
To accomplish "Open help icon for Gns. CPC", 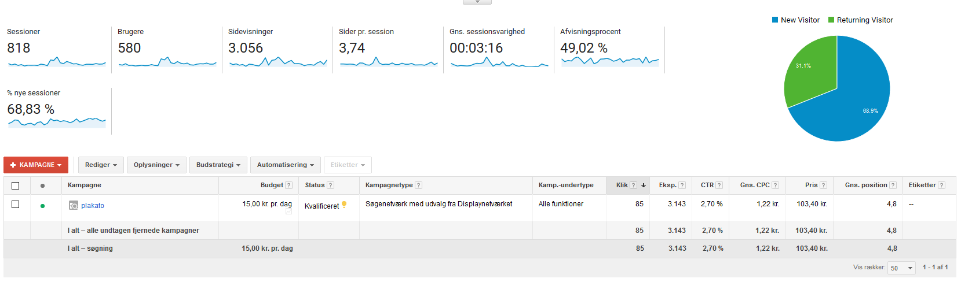I will click(x=775, y=185).
